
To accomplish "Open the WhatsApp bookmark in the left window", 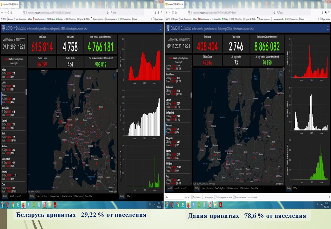I will [59, 19].
